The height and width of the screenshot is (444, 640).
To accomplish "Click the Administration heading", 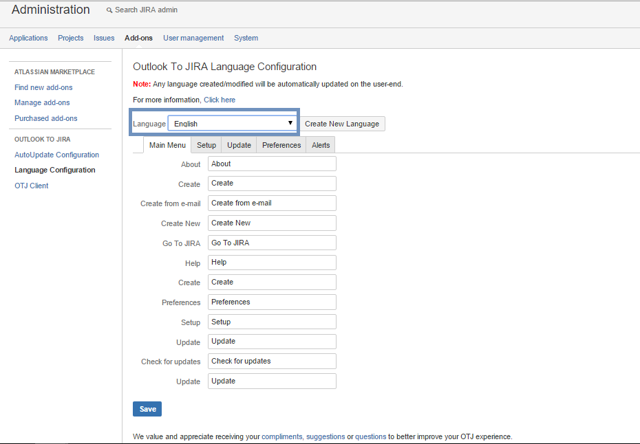I will click(51, 10).
